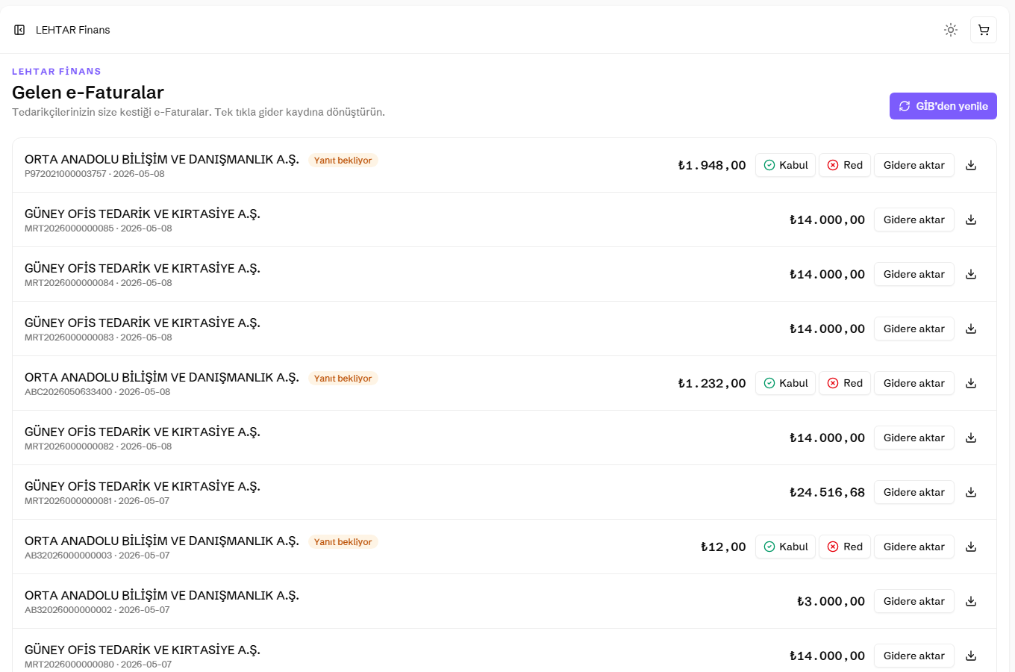Screen dimensions: 1015x672
Task: Accept the ₺1.232,00 invoice with Kabul
Action: [785, 383]
